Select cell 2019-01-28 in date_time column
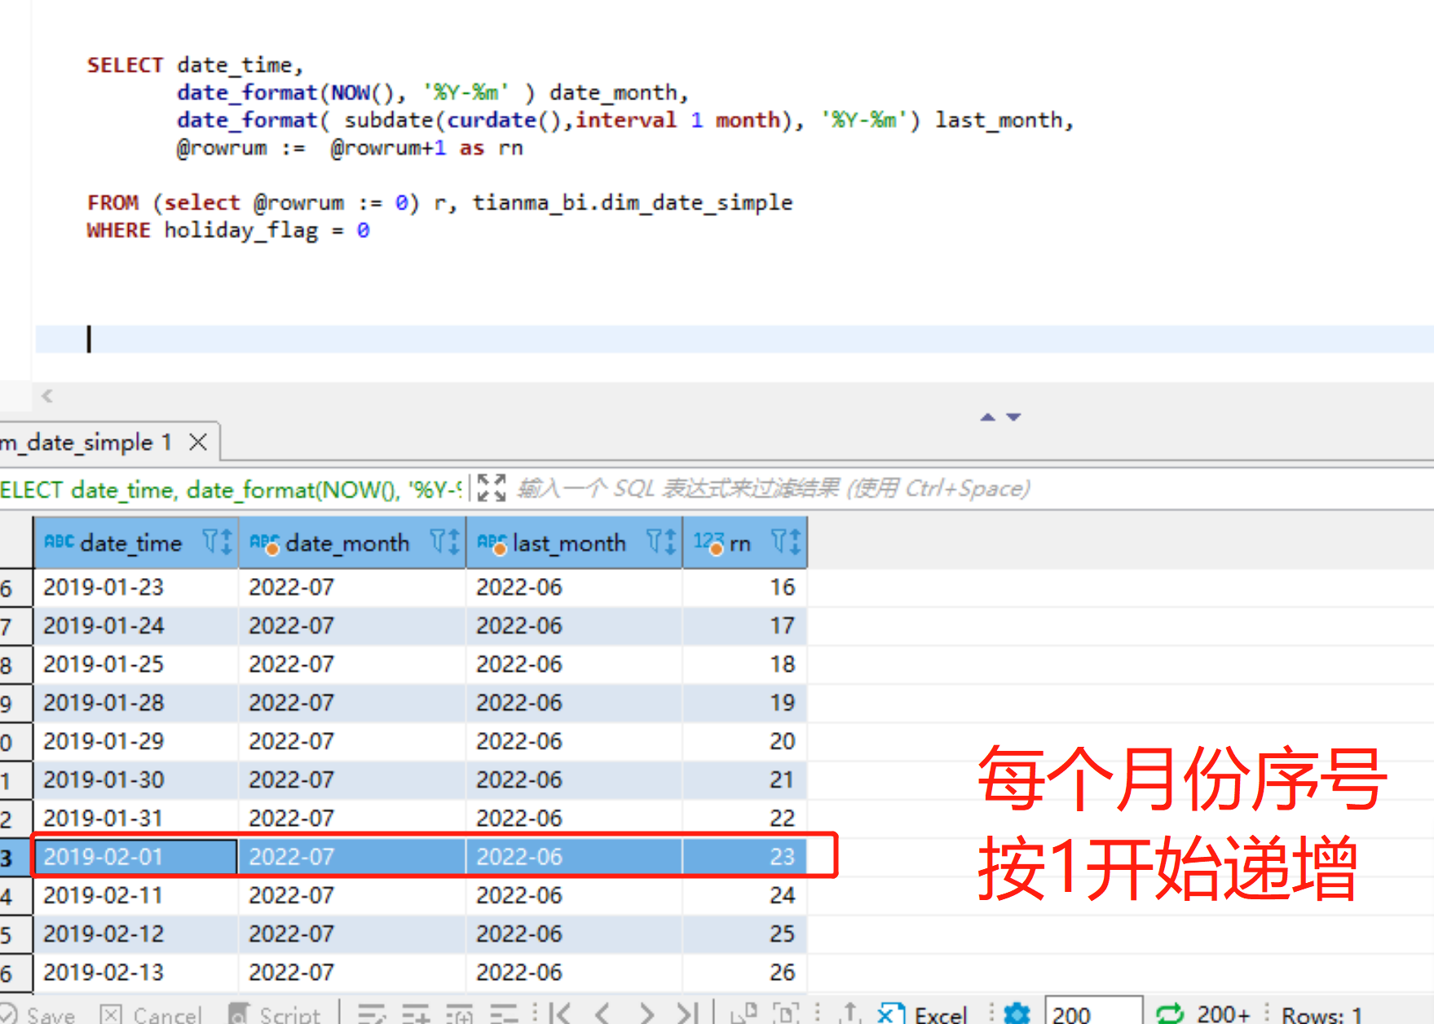This screenshot has width=1434, height=1024. point(135,702)
